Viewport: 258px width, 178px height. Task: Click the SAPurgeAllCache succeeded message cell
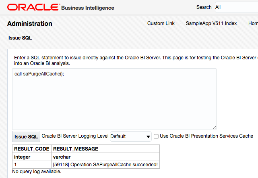tap(105, 164)
